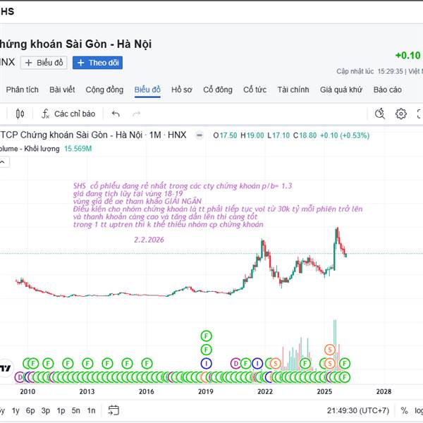Click the purple D marker before 2022
Image resolution: width=423 pixels, height=423 pixels.
click(235, 363)
